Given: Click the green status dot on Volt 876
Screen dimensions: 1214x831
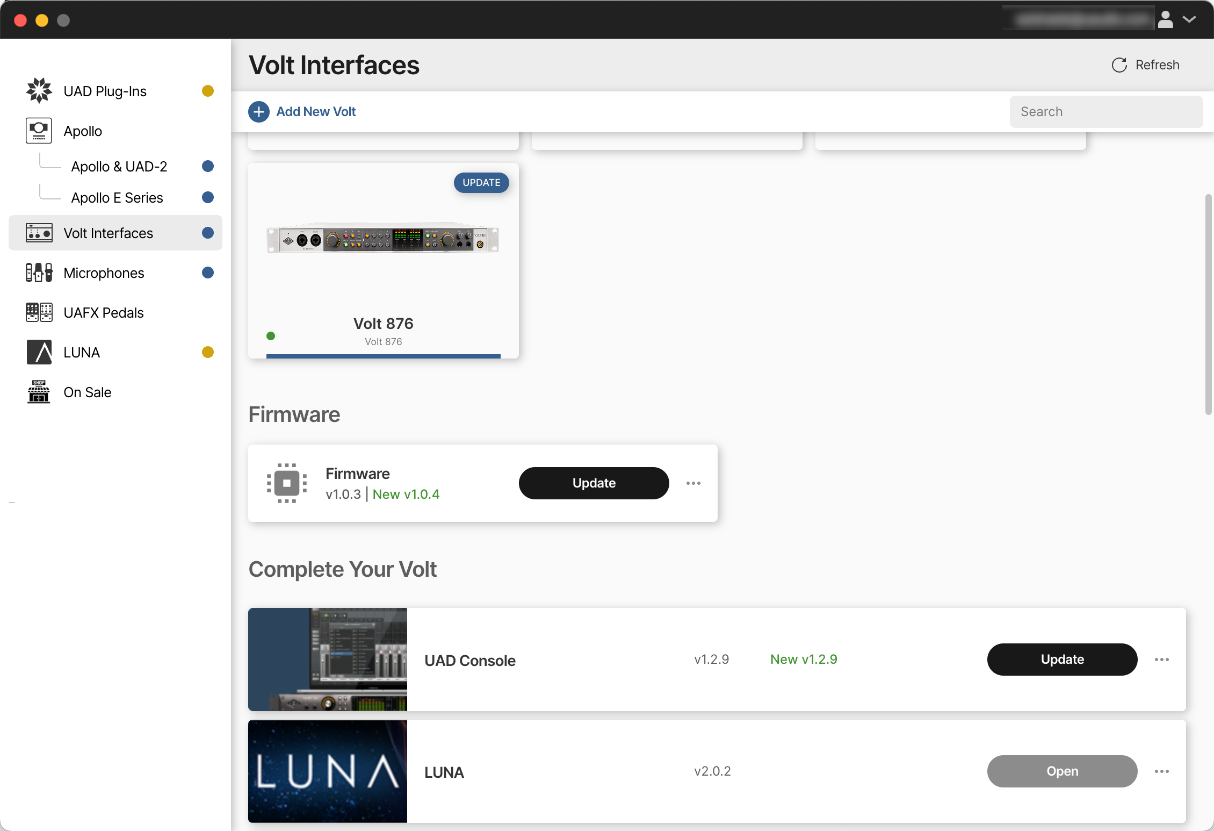Looking at the screenshot, I should click(x=271, y=335).
